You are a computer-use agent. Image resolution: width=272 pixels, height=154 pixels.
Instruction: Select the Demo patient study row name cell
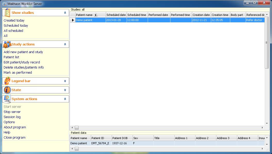[x=90, y=20]
